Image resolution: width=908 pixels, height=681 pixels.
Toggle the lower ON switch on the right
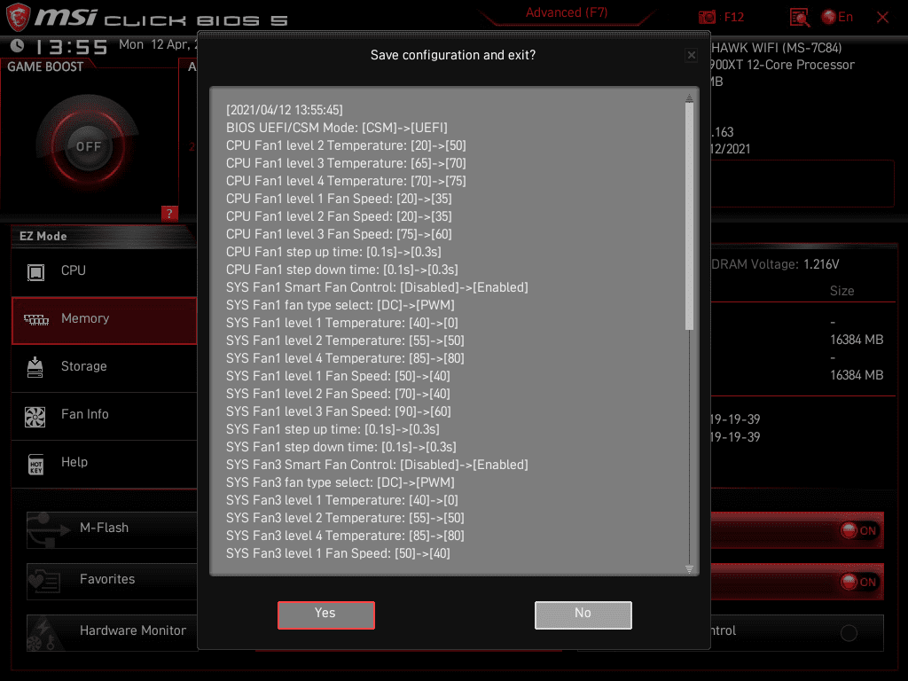tap(858, 582)
